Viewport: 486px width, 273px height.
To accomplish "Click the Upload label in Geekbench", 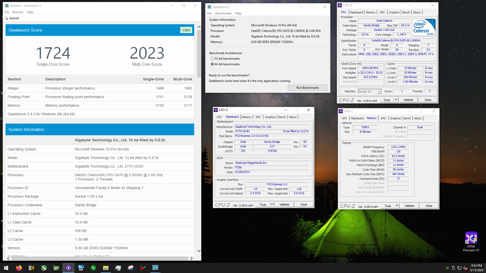I will (x=14, y=18).
